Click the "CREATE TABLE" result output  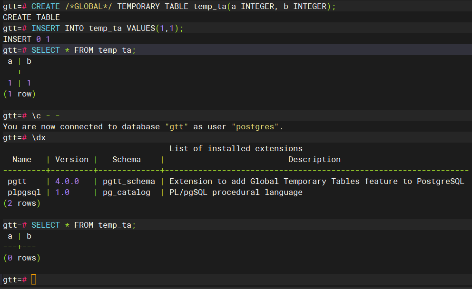pos(31,18)
